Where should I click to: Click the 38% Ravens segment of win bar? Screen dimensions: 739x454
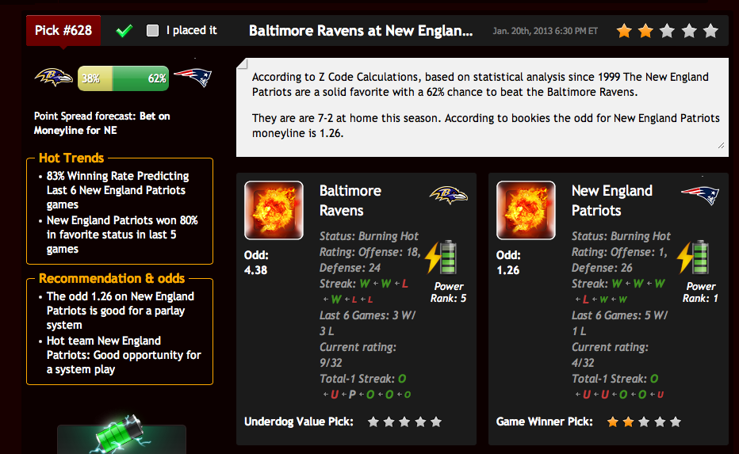(x=94, y=78)
